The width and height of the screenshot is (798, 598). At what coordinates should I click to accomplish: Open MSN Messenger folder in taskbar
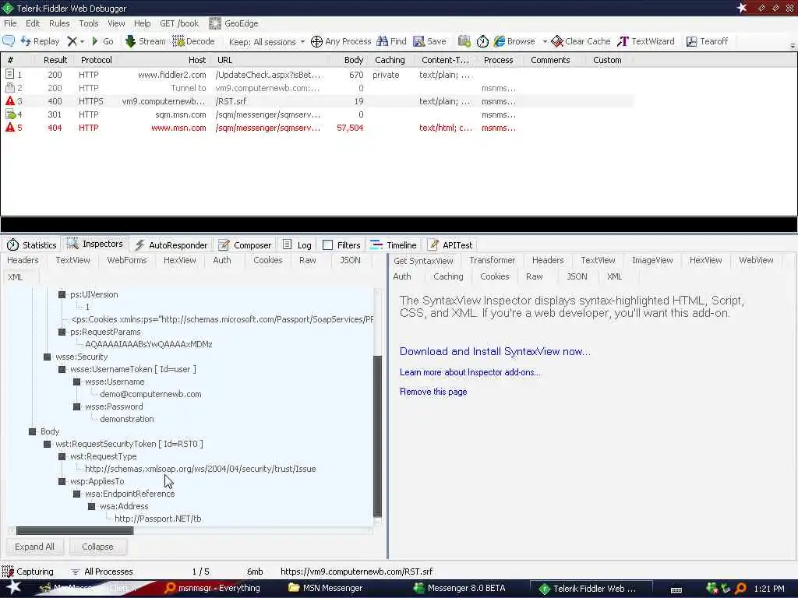(326, 588)
